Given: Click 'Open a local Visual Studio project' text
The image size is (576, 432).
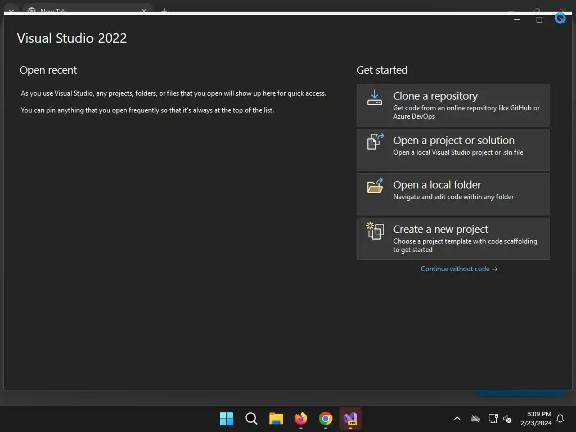Looking at the screenshot, I should point(458,152).
